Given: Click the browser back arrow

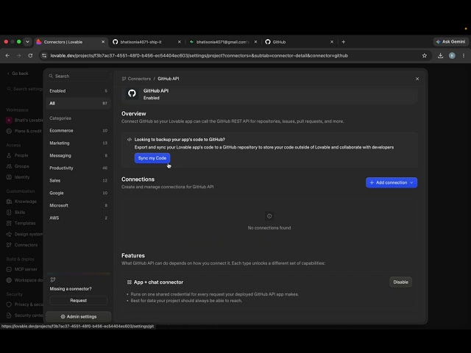Looking at the screenshot, I should click(7, 56).
